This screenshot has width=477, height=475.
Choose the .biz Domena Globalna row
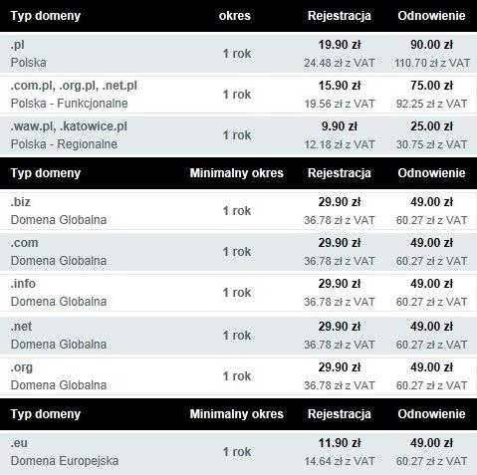(238, 211)
